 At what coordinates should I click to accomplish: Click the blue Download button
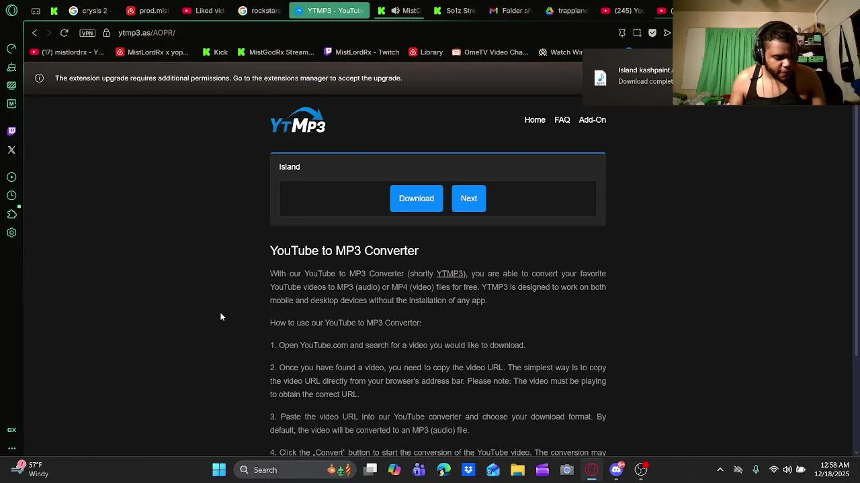click(x=417, y=199)
